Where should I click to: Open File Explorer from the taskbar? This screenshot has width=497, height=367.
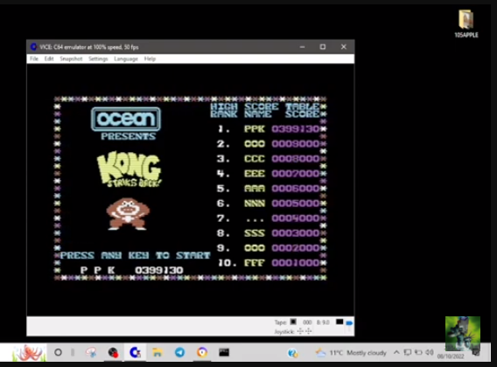coord(157,352)
